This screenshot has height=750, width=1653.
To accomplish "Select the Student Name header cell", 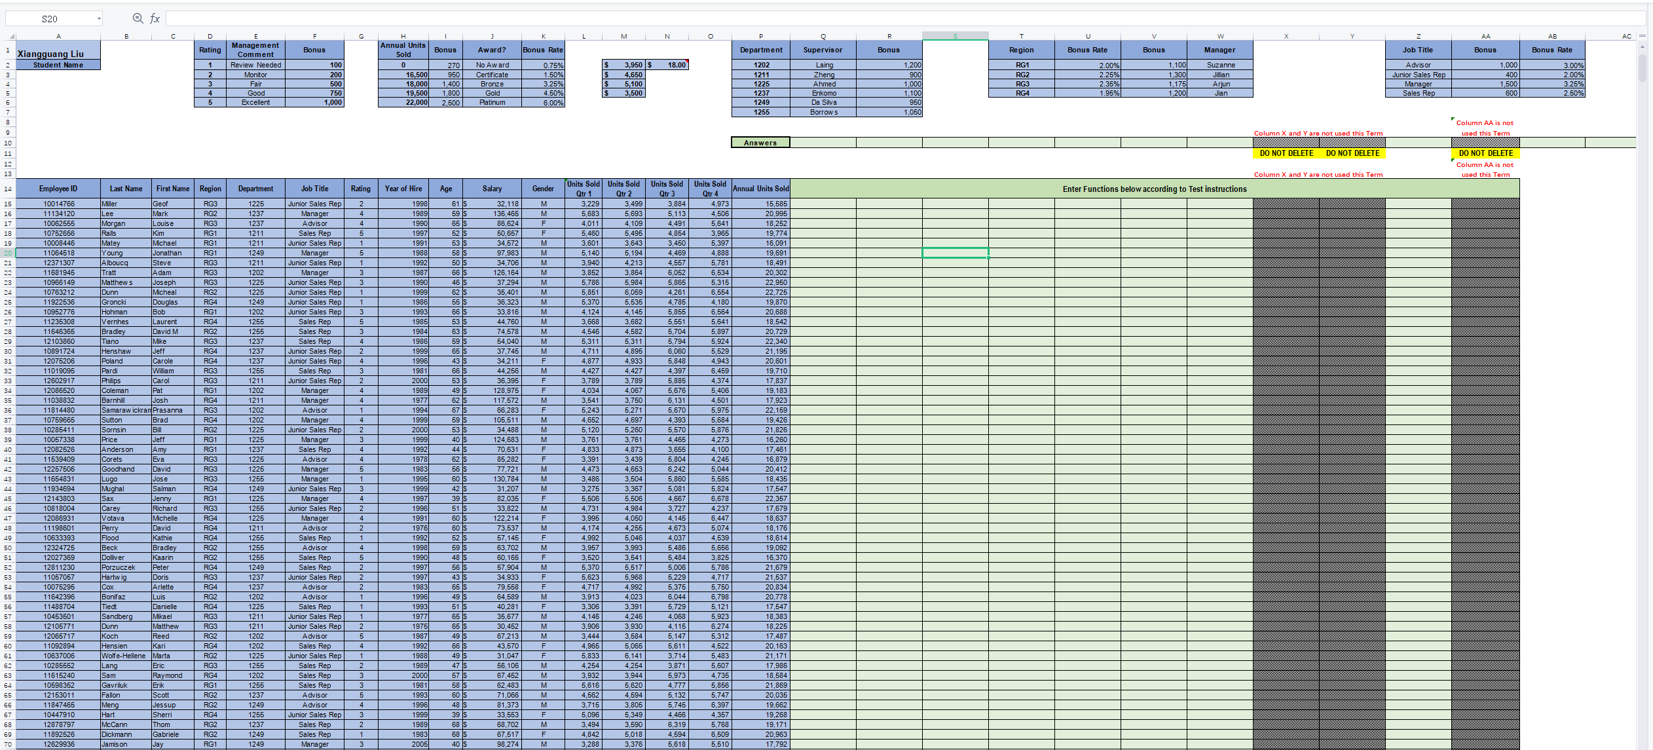I will pyautogui.click(x=58, y=65).
